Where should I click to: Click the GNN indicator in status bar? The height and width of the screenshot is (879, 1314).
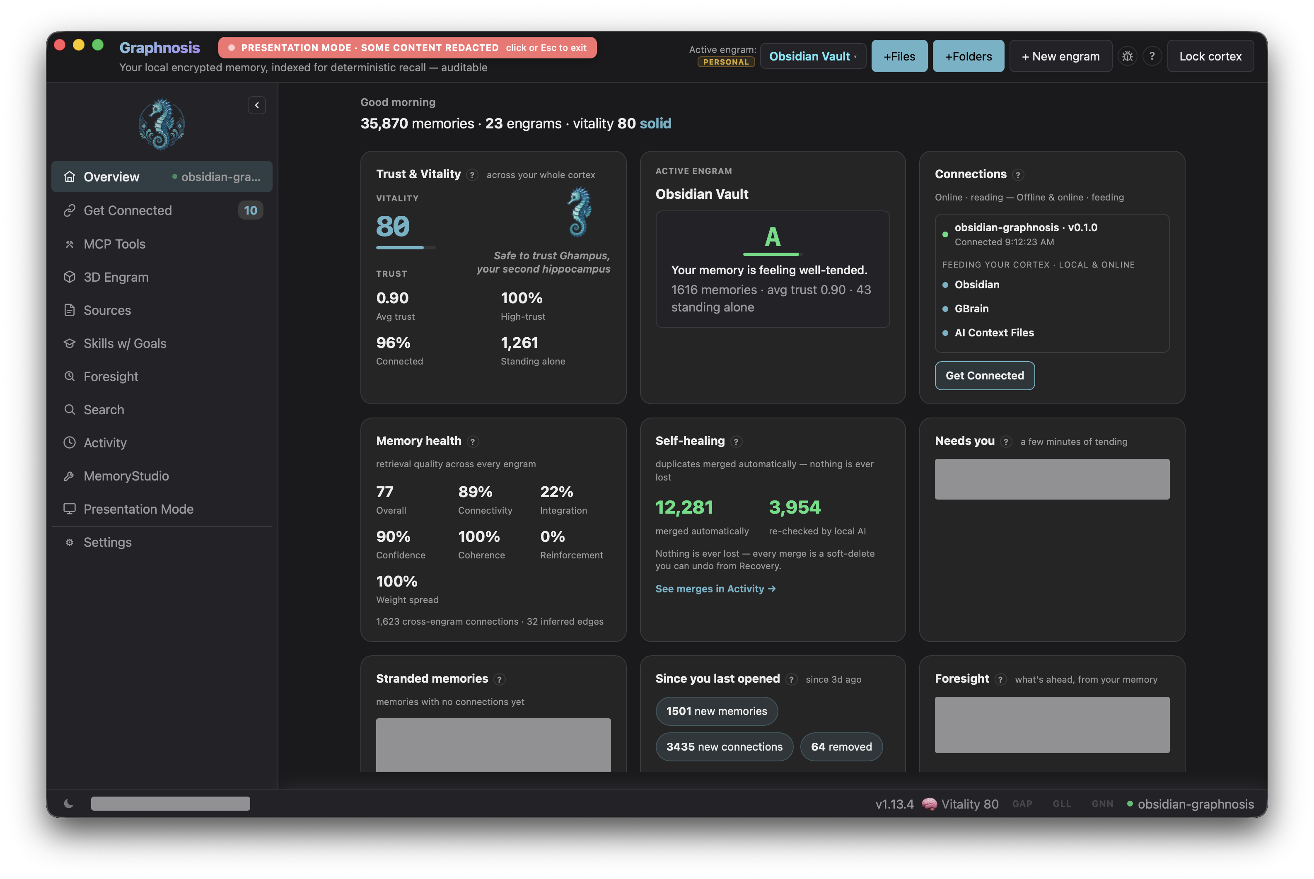pos(1102,804)
